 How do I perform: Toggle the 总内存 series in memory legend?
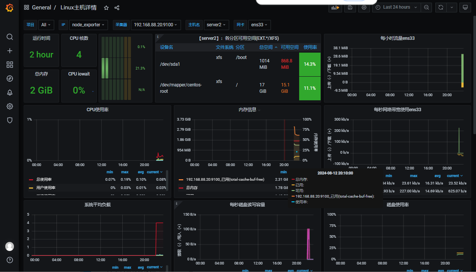(x=192, y=187)
